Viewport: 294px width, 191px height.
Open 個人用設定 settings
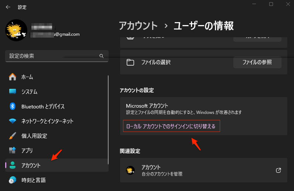point(57,136)
